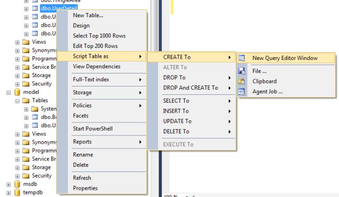Image resolution: width=339 pixels, height=197 pixels.
Task: Collapse the Tables folder under model
Action: [17, 101]
